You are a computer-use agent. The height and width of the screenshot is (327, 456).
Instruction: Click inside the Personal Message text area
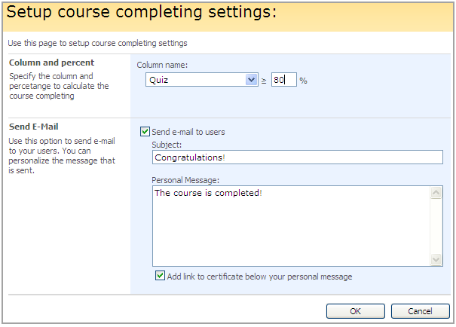point(291,226)
